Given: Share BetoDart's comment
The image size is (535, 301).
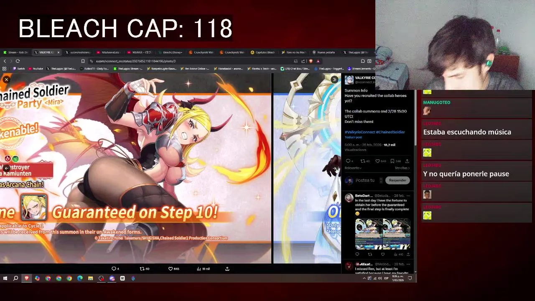Looking at the screenshot, I should point(408,254).
